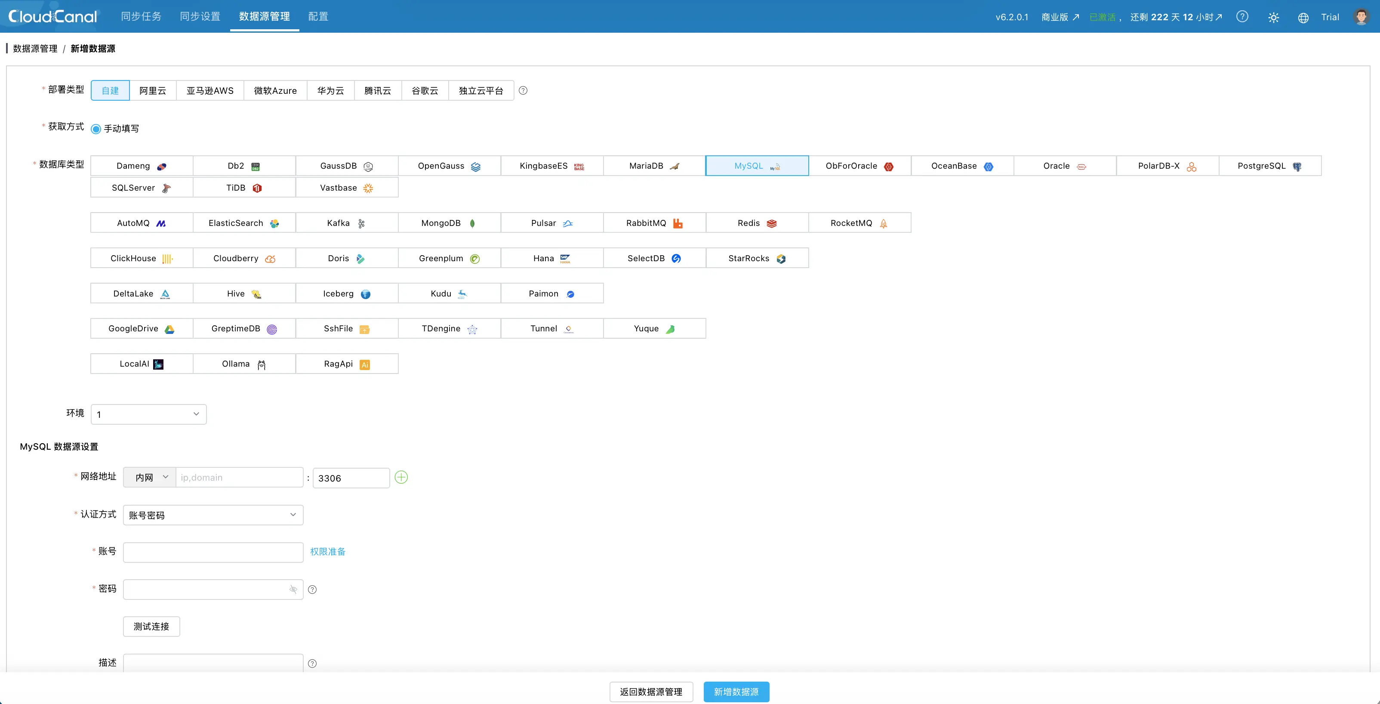Toggle password visibility eye icon
1380x704 pixels.
coord(293,590)
